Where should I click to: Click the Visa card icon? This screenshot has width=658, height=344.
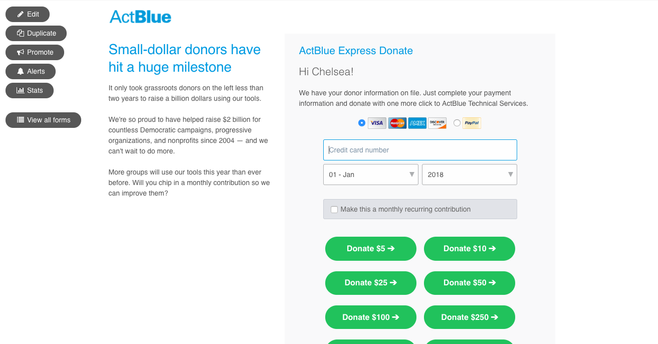coord(377,123)
